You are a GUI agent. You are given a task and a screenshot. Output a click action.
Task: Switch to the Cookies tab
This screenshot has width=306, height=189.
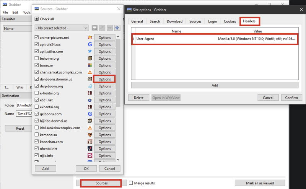pos(230,21)
